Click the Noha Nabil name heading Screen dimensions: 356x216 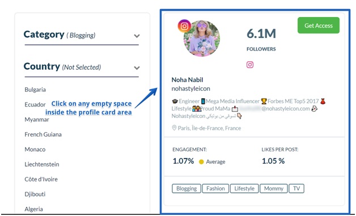[187, 80]
